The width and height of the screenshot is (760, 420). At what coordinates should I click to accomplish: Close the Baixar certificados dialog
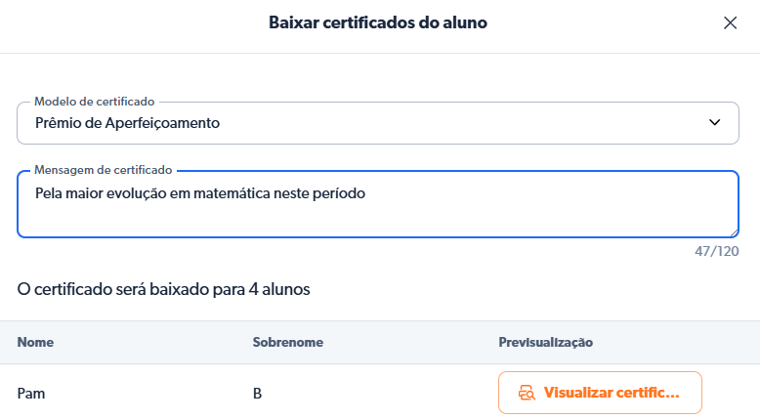coord(730,23)
